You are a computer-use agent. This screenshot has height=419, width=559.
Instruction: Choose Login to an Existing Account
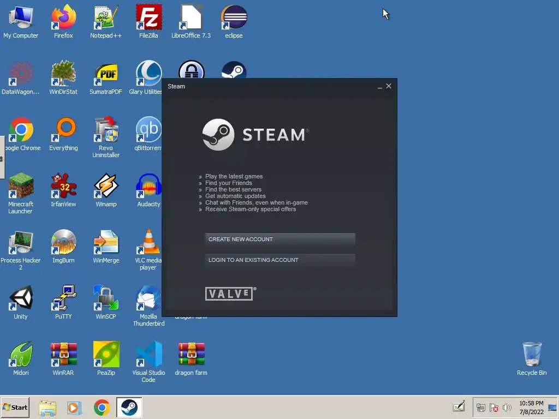click(280, 260)
